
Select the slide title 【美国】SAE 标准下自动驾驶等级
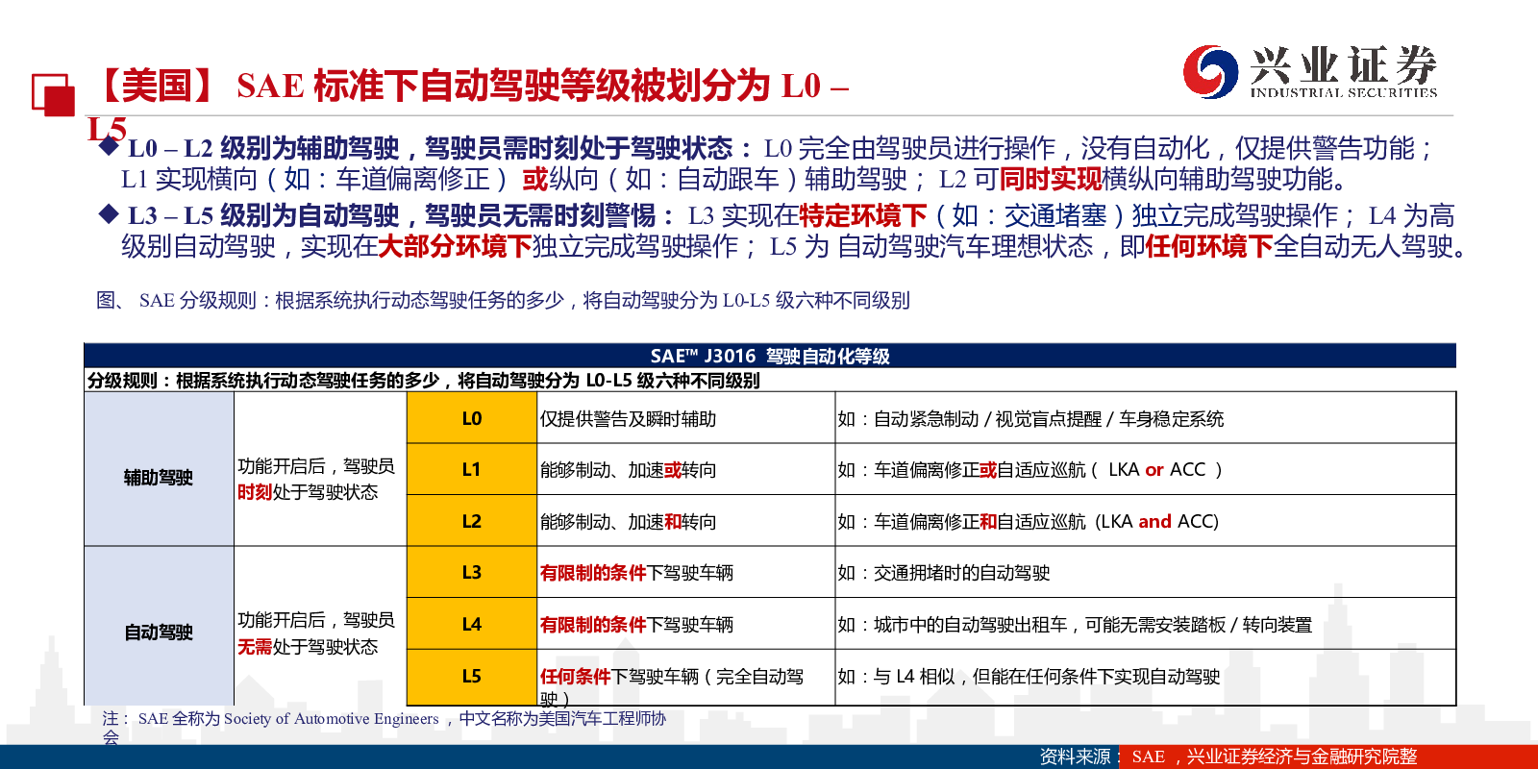tap(470, 106)
